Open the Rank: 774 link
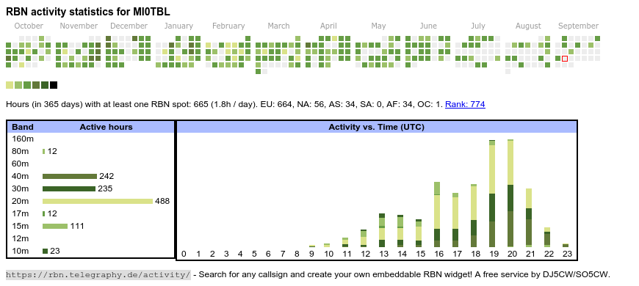This screenshot has width=639, height=286. pyautogui.click(x=465, y=104)
